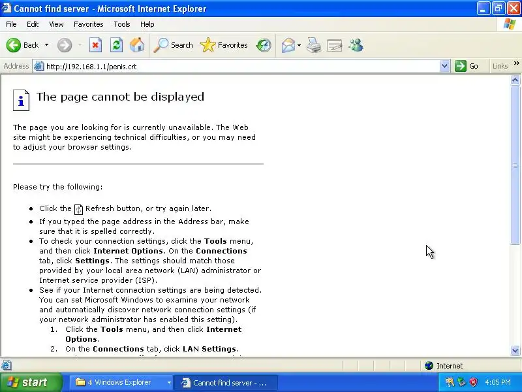This screenshot has height=392, width=522.
Task: Click the page icon in Address bar
Action: [39, 67]
